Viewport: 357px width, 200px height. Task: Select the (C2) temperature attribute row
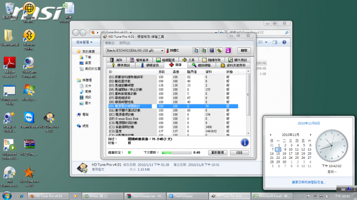pyautogui.click(x=173, y=131)
